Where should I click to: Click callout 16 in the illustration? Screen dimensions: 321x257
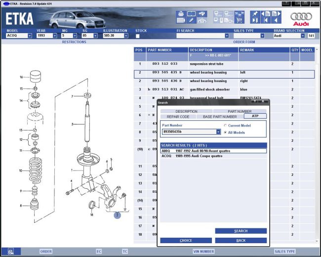(21, 77)
